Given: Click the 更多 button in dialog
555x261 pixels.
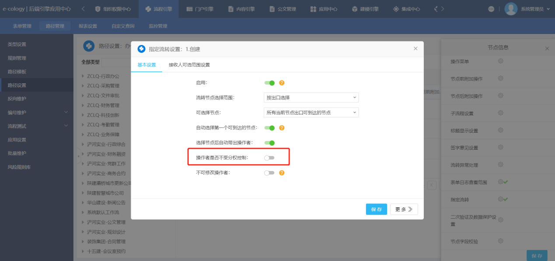Looking at the screenshot, I should (x=404, y=209).
